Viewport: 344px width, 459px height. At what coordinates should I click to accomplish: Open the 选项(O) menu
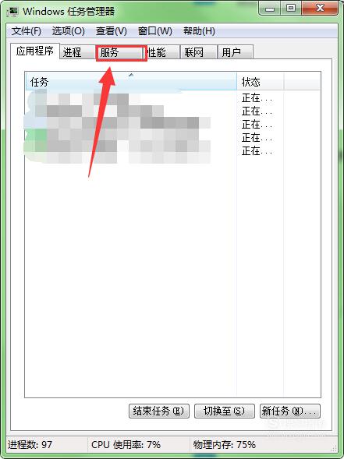[x=69, y=31]
